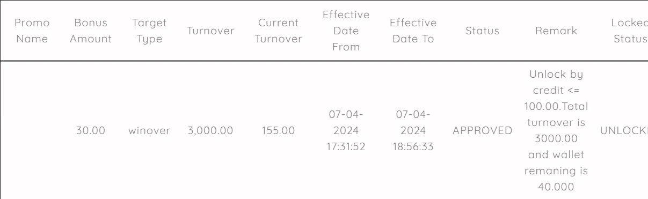The height and width of the screenshot is (199, 648).
Task: Select the Current Turnover column header
Action: (x=278, y=31)
